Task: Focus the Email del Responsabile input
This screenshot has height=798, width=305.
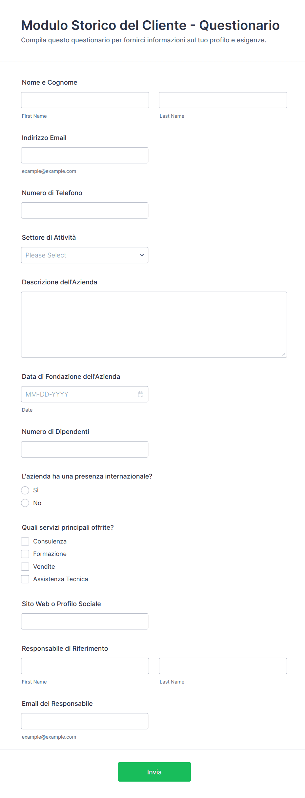Action: [85, 721]
